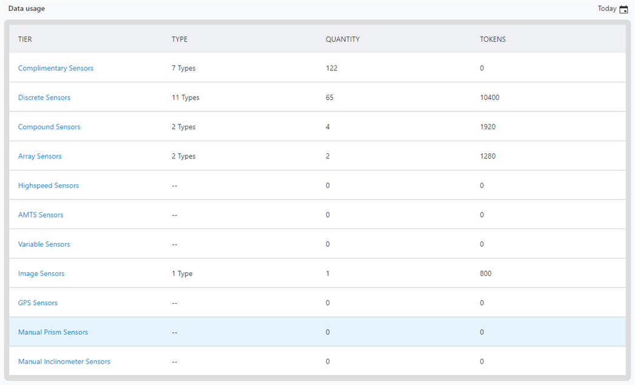635x385 pixels.
Task: Click the TYPE column header
Action: coord(180,39)
